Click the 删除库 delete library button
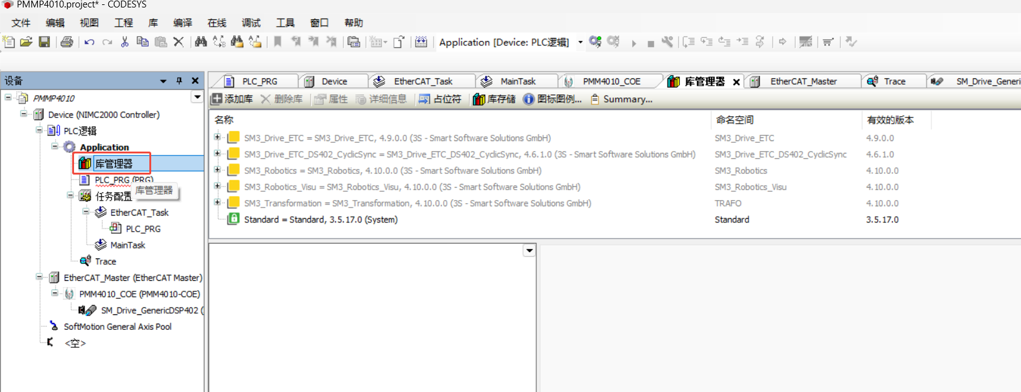This screenshot has height=392, width=1021. coord(282,99)
